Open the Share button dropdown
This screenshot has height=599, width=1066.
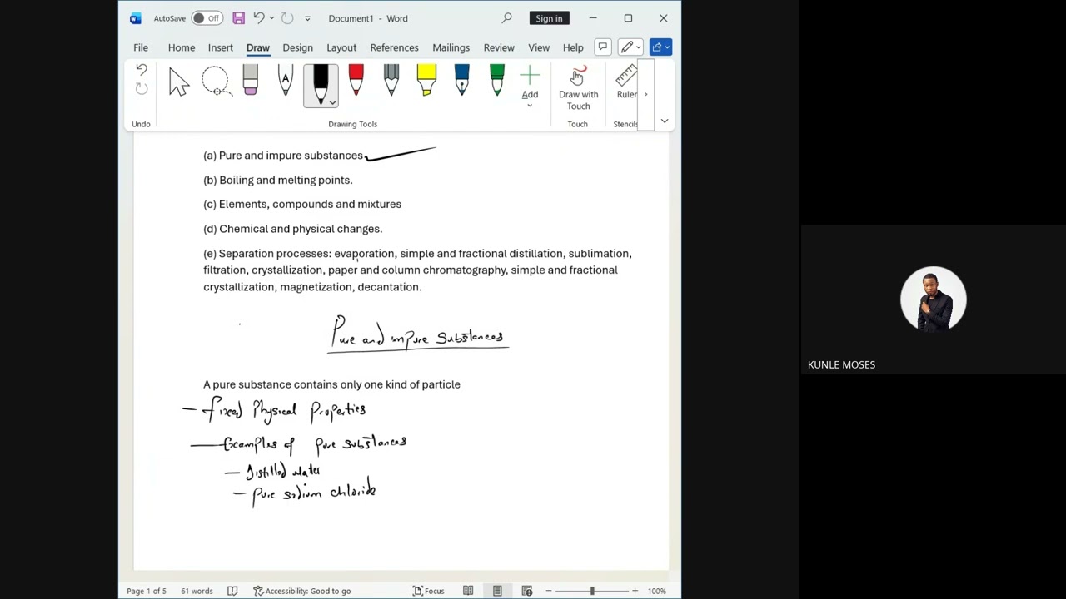661,47
